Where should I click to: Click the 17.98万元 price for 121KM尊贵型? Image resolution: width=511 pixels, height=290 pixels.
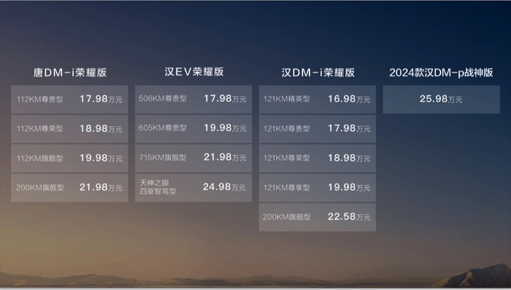point(349,128)
